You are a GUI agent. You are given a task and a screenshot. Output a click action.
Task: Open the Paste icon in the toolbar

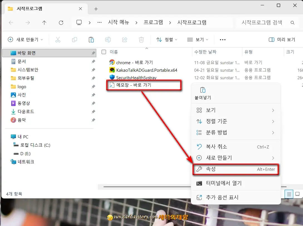pos(91,39)
